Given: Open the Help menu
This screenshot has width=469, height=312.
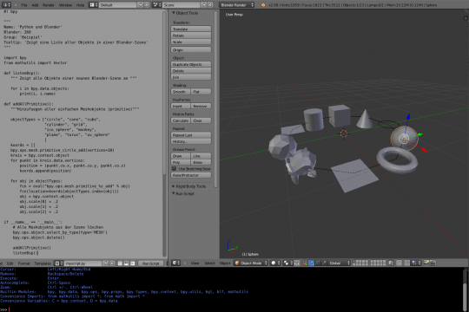Looking at the screenshot, I should coord(80,5).
